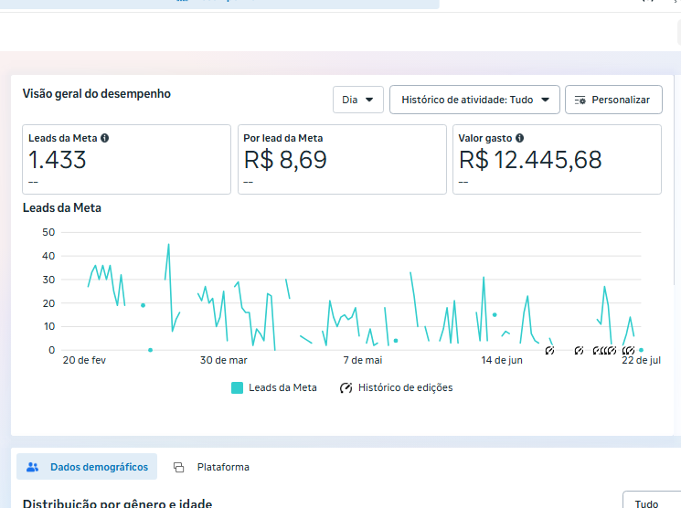Open the Dia time granularity dropdown
The image size is (681, 508).
click(358, 100)
